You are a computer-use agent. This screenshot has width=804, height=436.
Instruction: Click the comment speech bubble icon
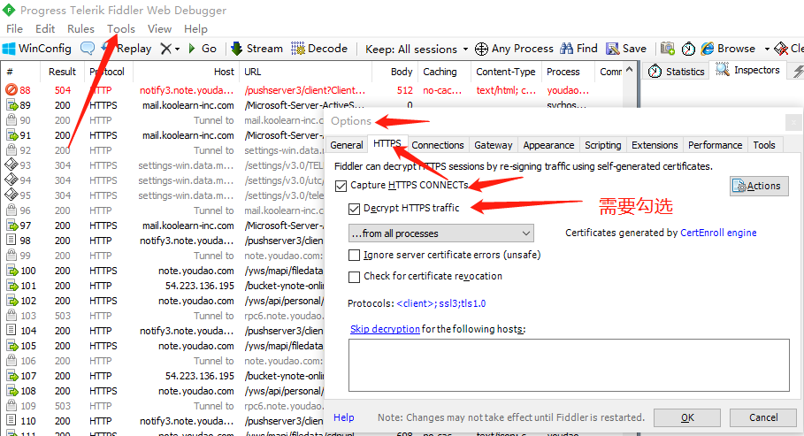88,49
